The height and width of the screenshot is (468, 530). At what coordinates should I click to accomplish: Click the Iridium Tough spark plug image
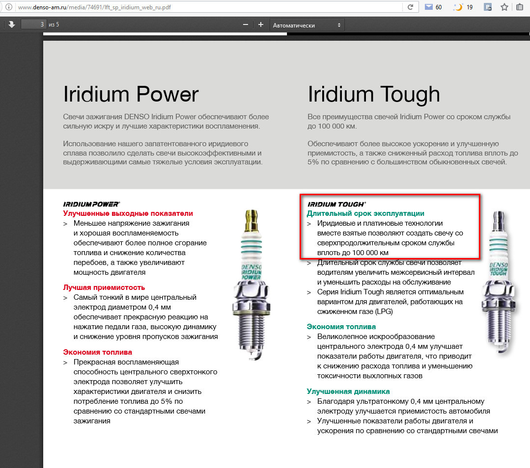499,282
